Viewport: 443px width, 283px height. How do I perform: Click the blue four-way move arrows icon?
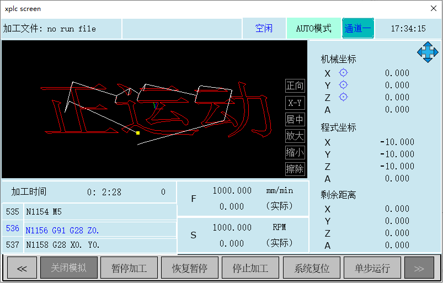(x=428, y=52)
